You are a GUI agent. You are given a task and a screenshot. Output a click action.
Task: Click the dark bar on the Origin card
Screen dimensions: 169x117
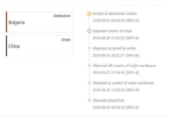click(x=6, y=46)
